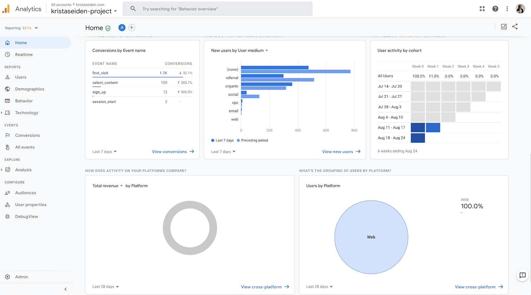Open the feedback chat icon

(522, 275)
